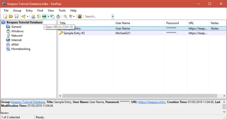227x120 pixels.
Task: Open the Add Entry dropdown arrow
Action: click(x=27, y=16)
